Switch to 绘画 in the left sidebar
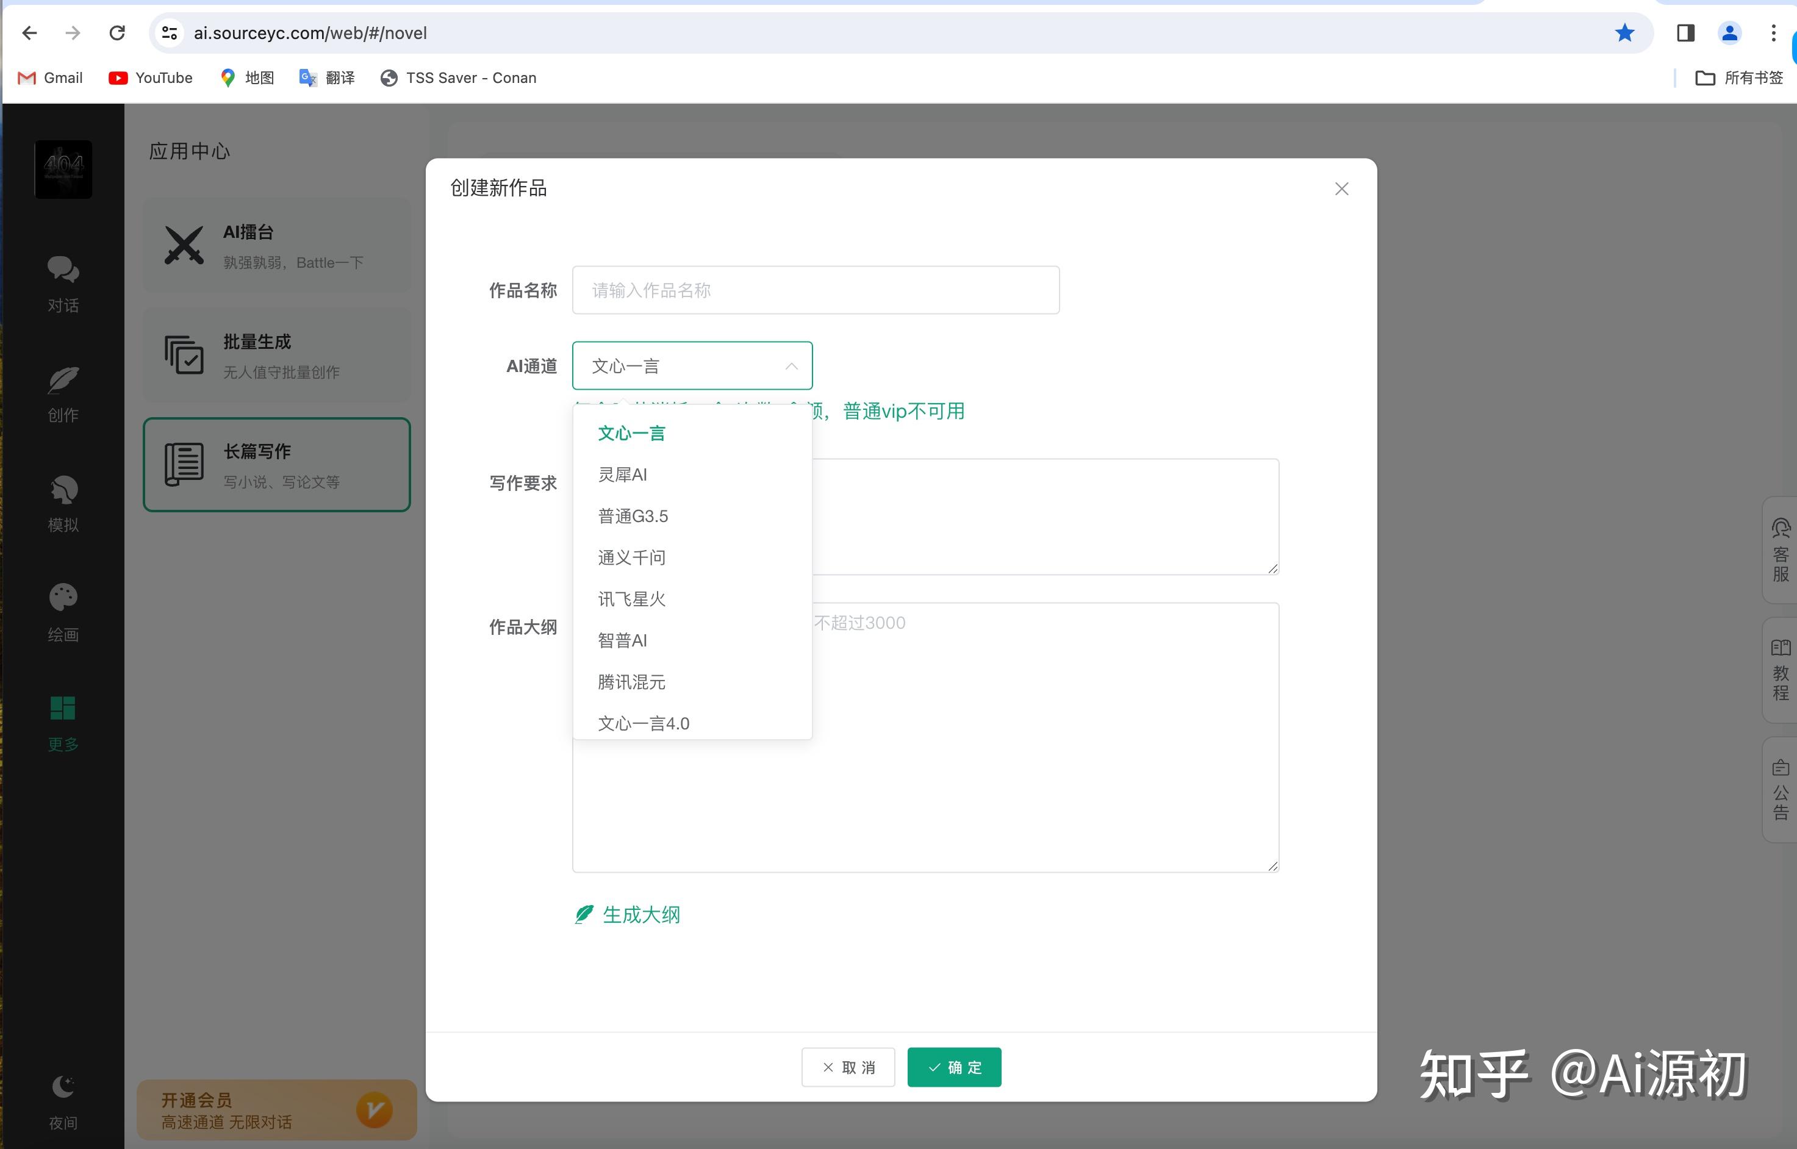Image resolution: width=1797 pixels, height=1149 pixels. point(63,614)
